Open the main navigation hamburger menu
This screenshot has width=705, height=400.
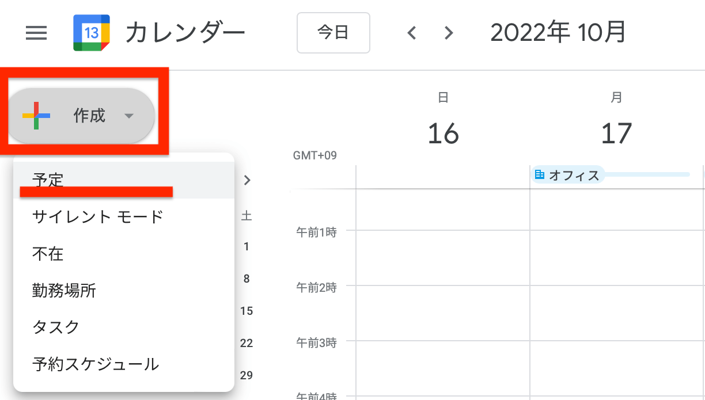click(x=36, y=33)
